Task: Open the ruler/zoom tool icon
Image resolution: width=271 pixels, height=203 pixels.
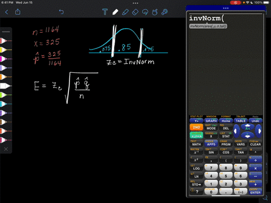Action: pos(165,12)
